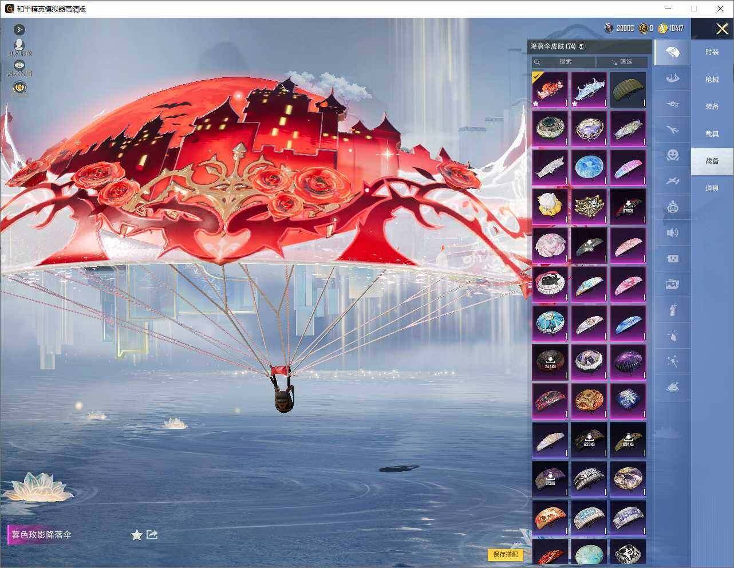Open the wingsuit category icon in sidebar
Screen dimensions: 734x568
click(x=673, y=78)
